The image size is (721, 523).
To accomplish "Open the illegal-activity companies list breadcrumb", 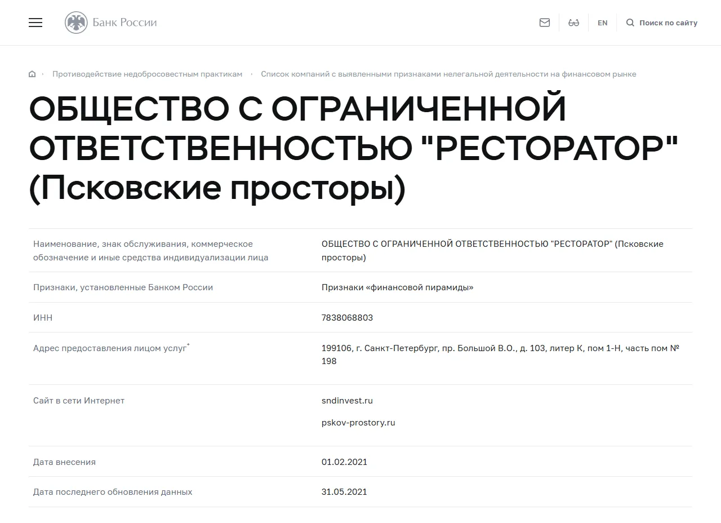I will click(448, 74).
